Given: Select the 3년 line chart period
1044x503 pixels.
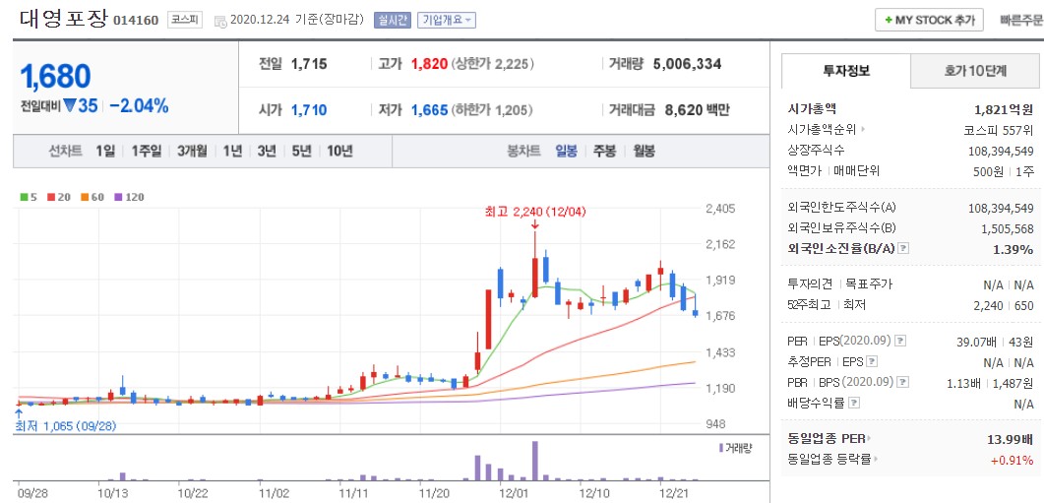Looking at the screenshot, I should coord(267,152).
